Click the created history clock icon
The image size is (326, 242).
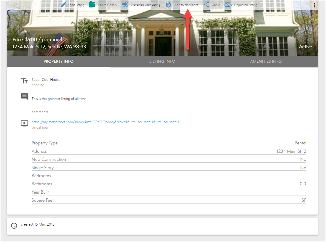tap(14, 226)
